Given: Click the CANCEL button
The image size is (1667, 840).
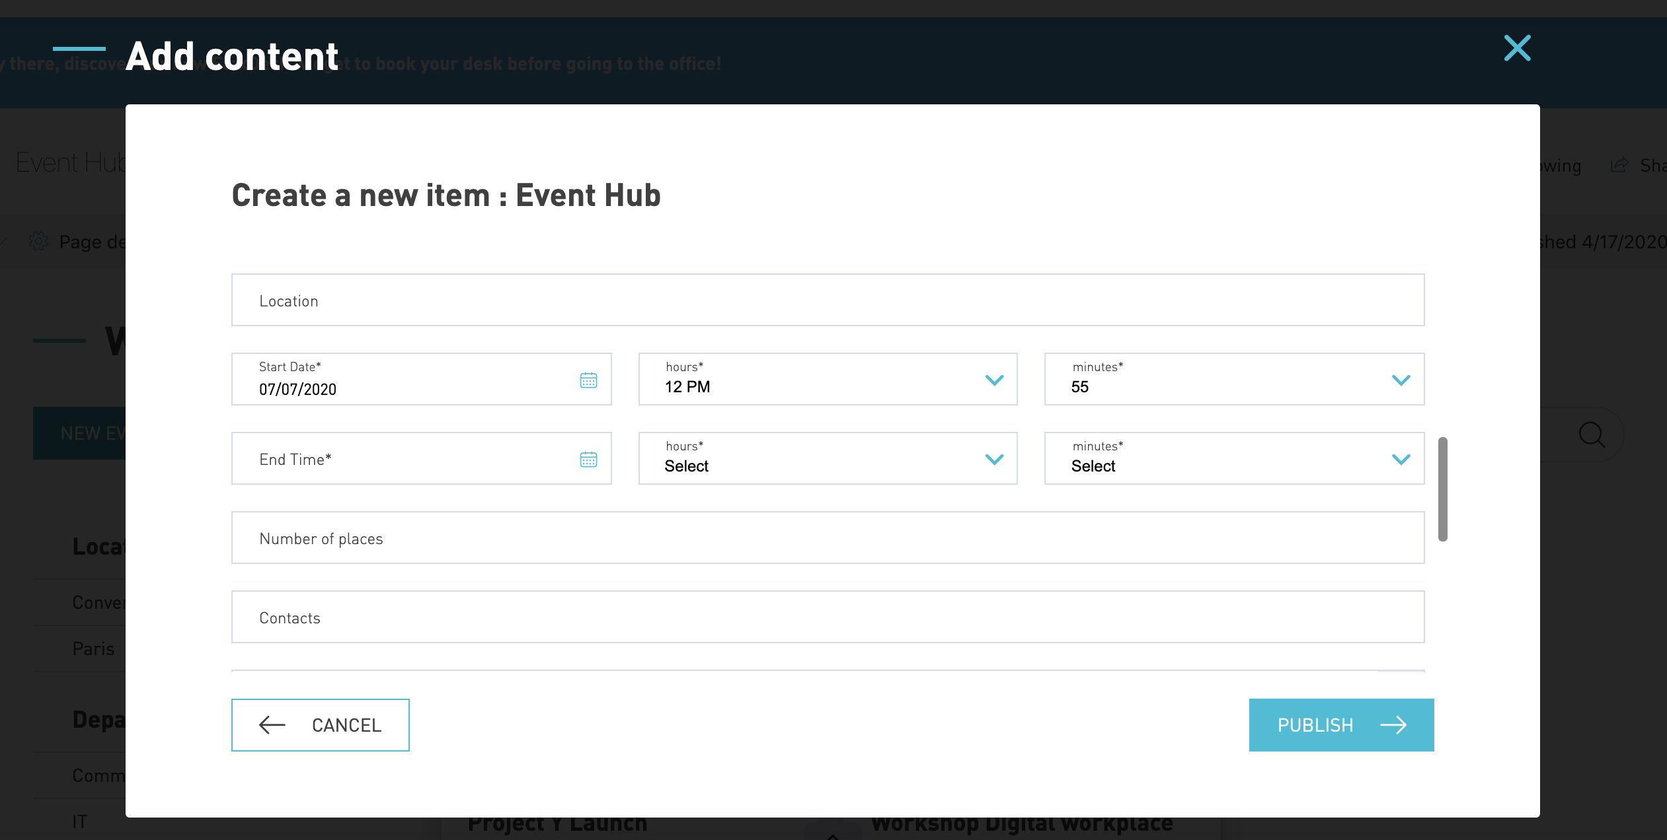Looking at the screenshot, I should pos(321,725).
